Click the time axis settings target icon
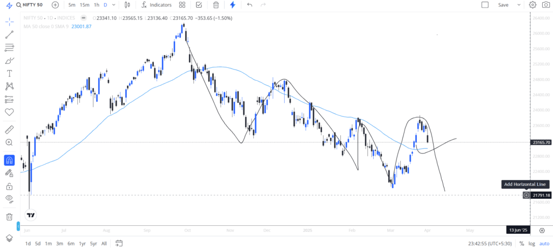This screenshot has height=249, width=553. coord(542,231)
